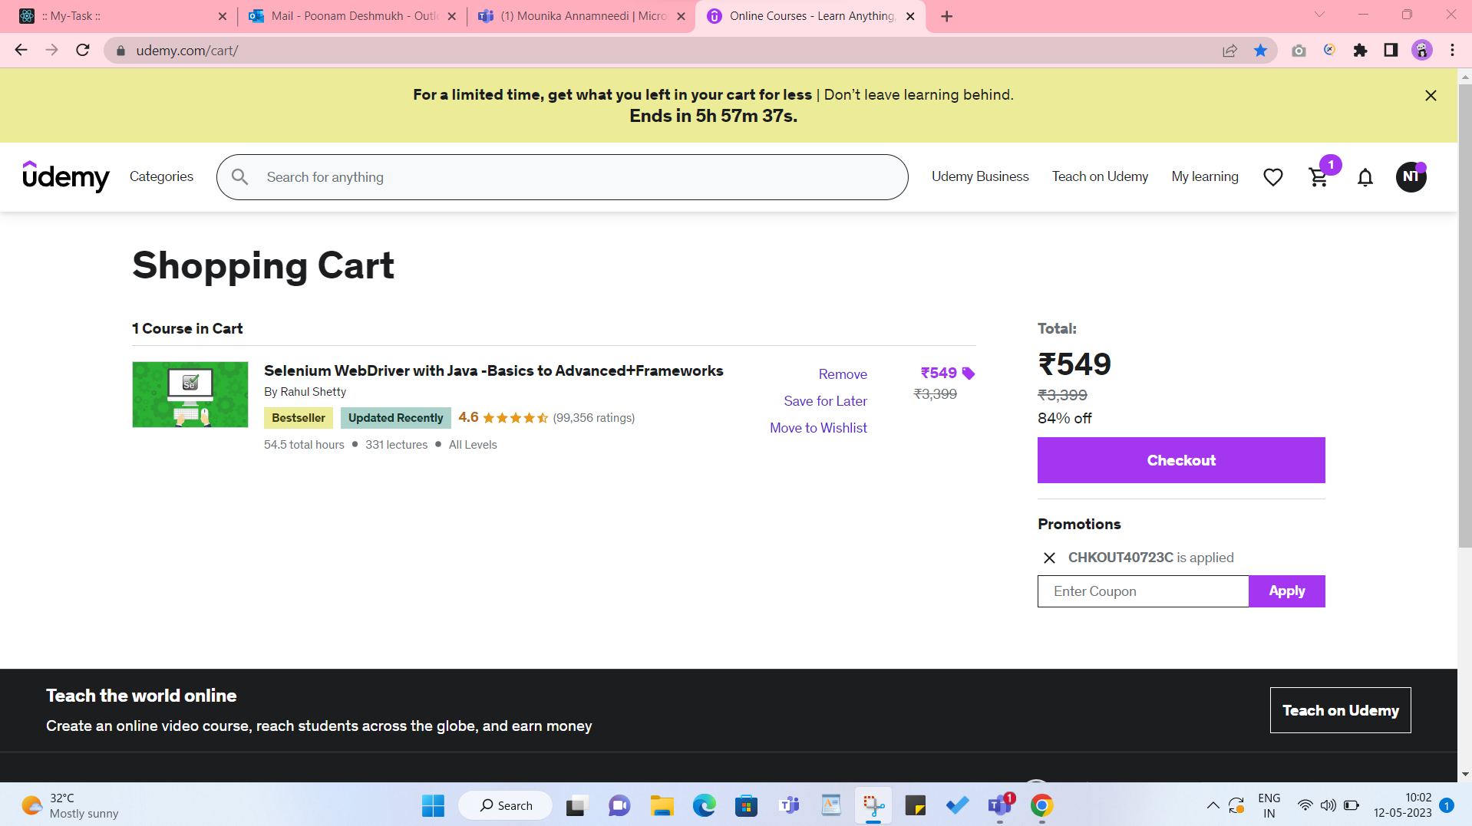
Task: Open File Explorer from the taskbar
Action: pyautogui.click(x=662, y=805)
